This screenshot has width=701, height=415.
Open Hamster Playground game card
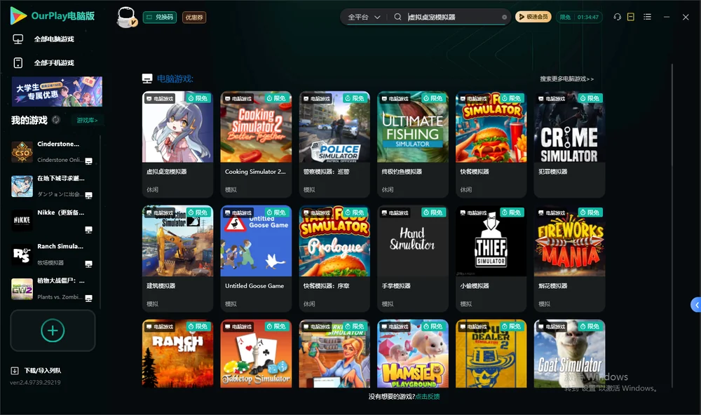[x=413, y=353]
